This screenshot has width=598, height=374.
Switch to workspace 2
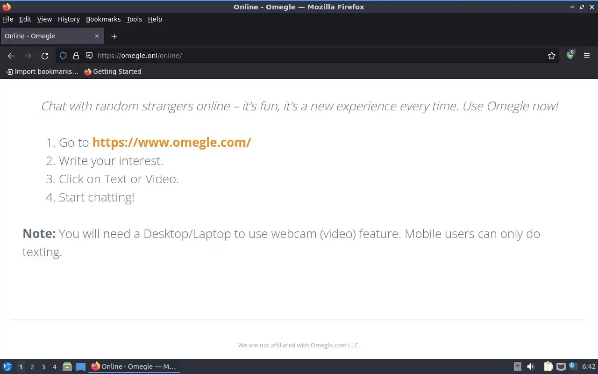point(32,367)
